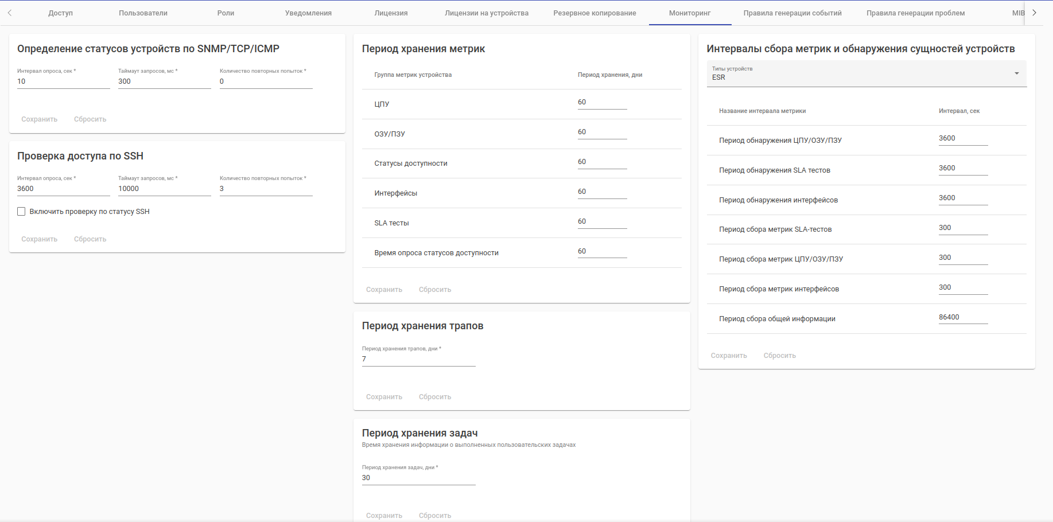
Task: Select the Правила генерации событий tab
Action: (792, 13)
